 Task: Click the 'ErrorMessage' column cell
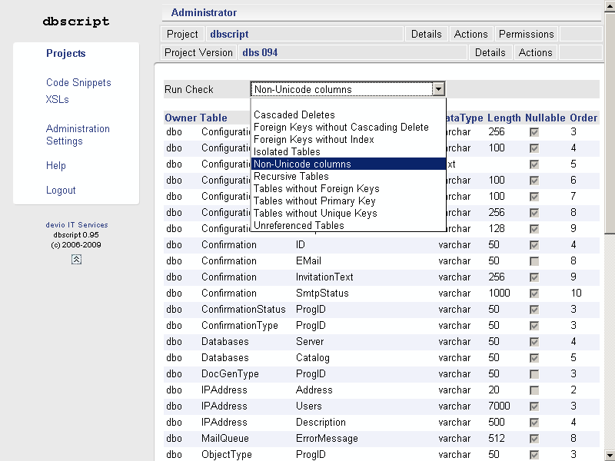(327, 438)
